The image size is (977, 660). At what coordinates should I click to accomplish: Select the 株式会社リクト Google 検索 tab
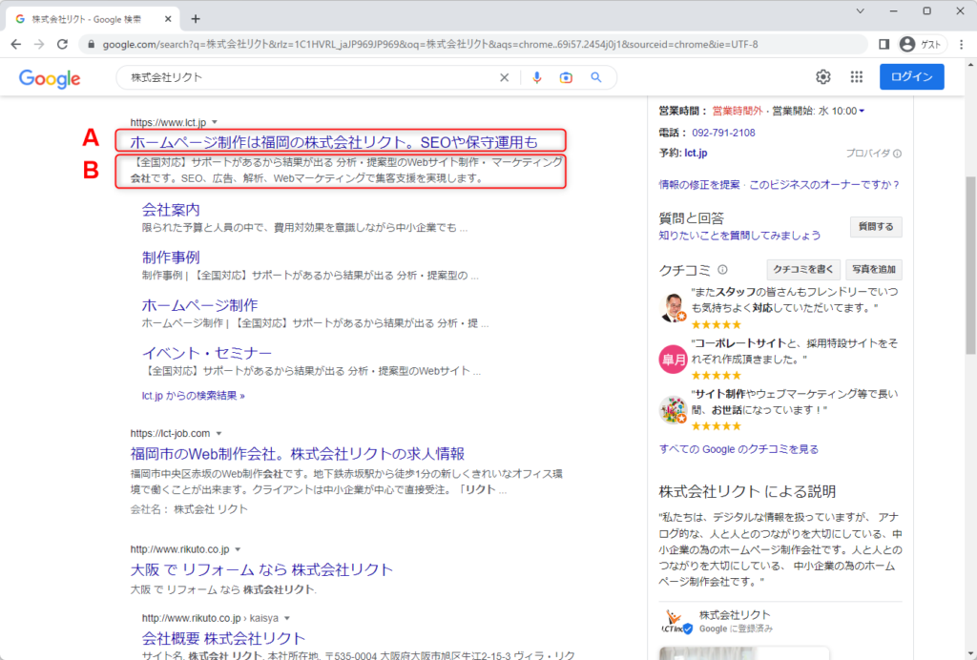[x=93, y=19]
